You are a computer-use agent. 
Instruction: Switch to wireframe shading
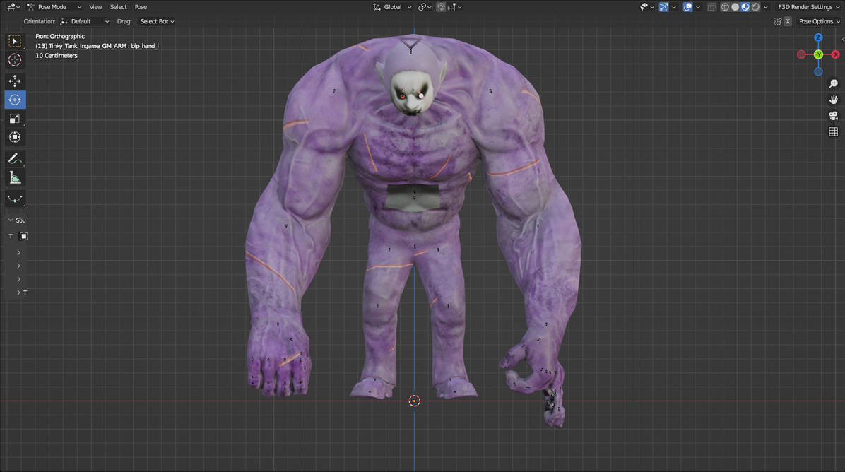[725, 7]
